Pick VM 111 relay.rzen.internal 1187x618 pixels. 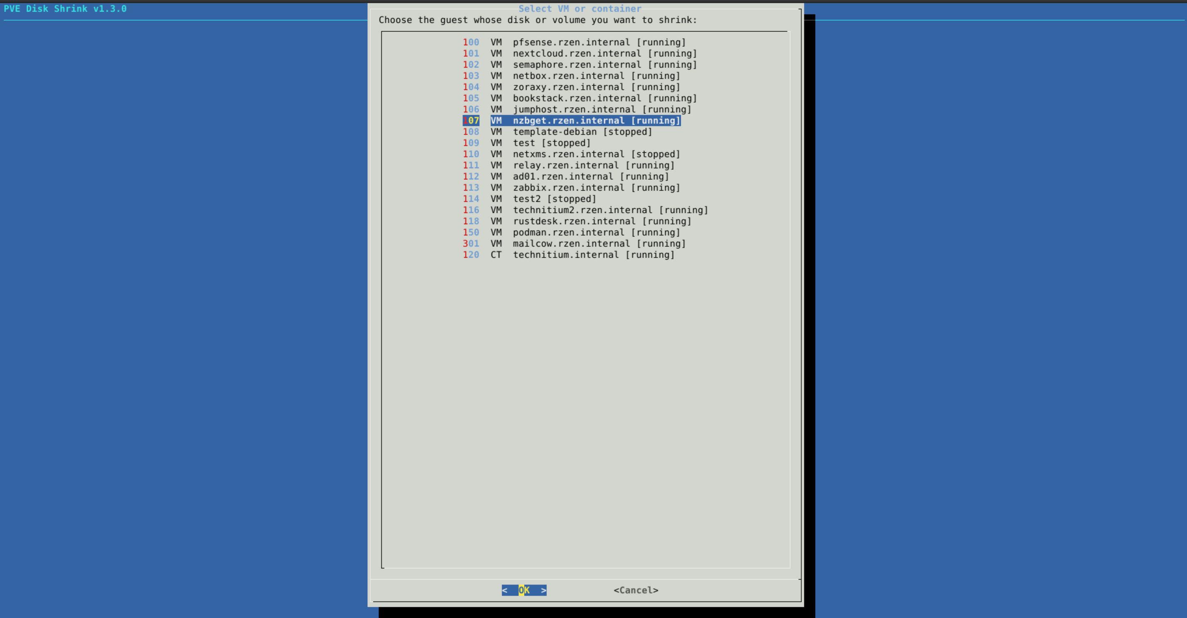[568, 165]
